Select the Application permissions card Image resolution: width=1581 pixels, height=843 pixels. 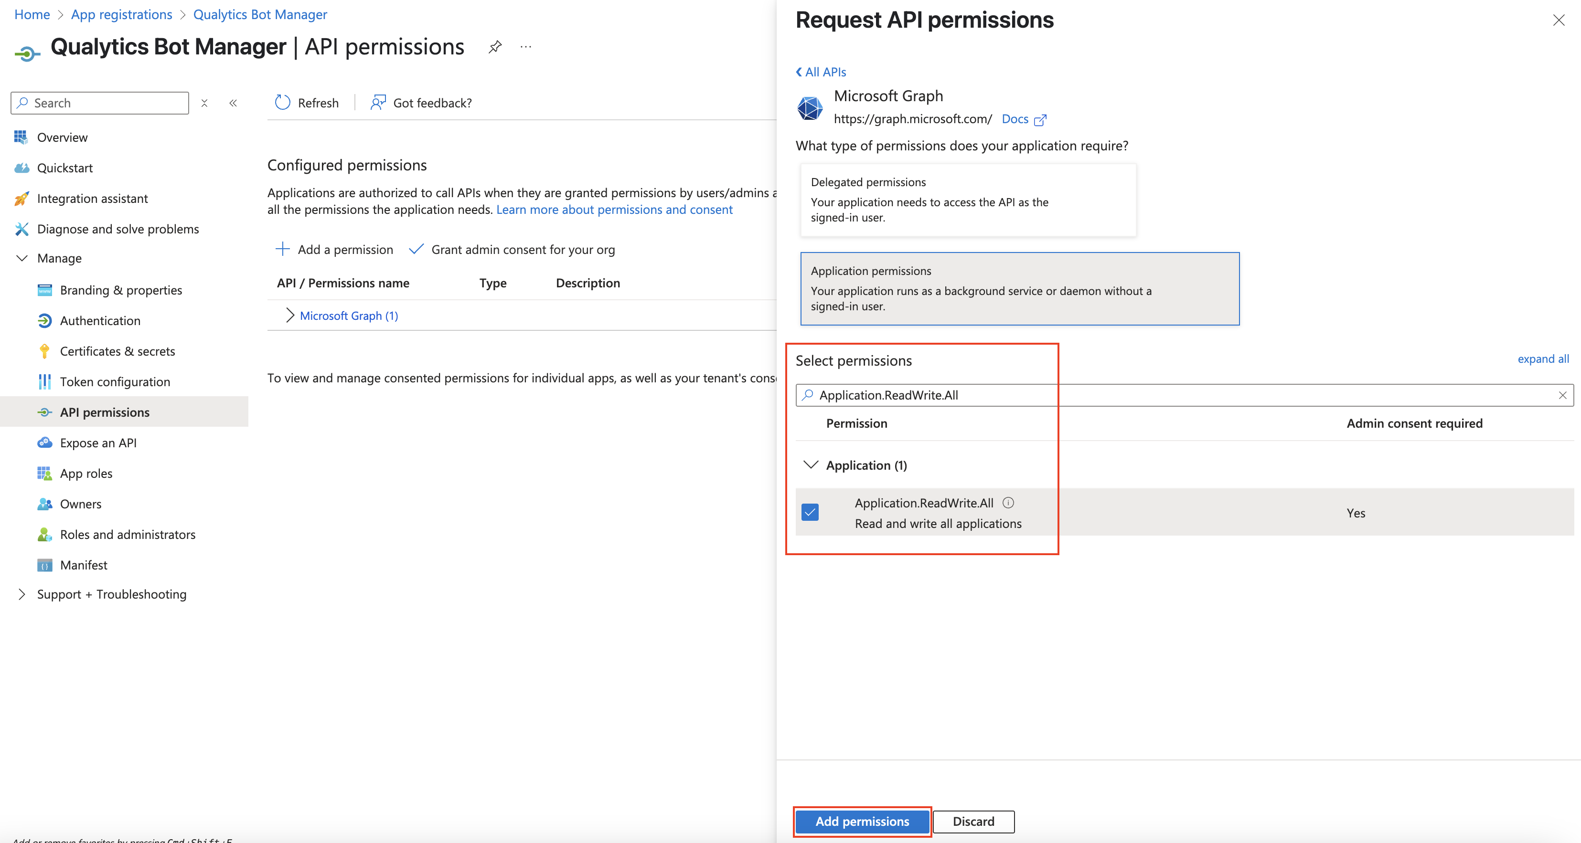1019,288
